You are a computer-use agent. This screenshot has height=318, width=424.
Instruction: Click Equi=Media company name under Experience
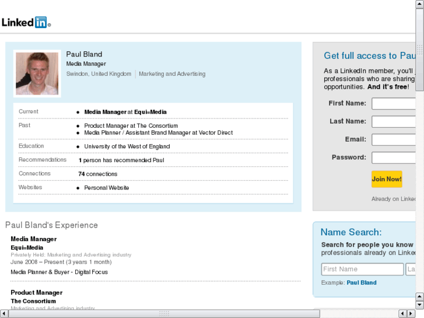click(x=27, y=247)
